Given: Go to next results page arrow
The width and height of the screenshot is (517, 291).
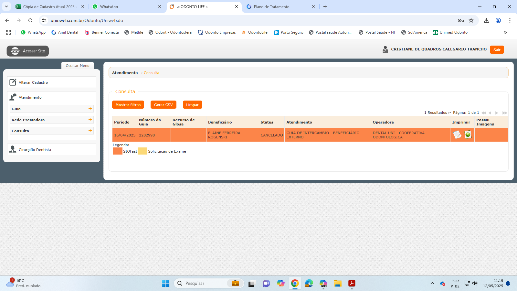Looking at the screenshot, I should coord(497,113).
